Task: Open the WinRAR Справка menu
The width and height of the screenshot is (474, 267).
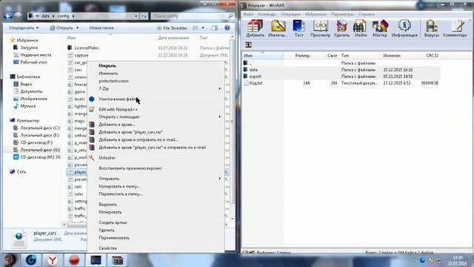Action: (x=367, y=14)
